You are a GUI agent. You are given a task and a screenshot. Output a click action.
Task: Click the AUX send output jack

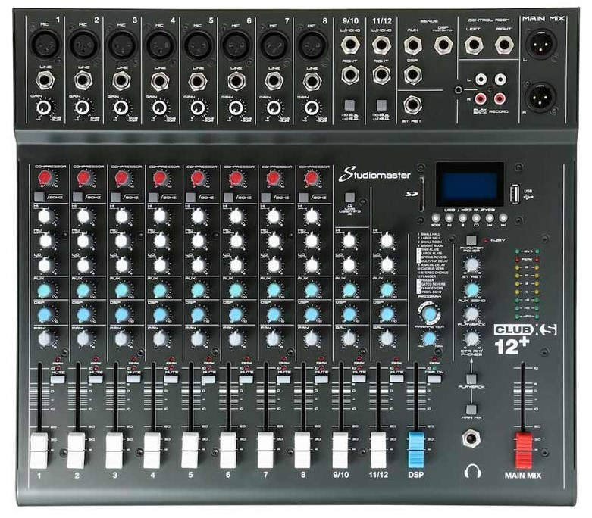[412, 45]
